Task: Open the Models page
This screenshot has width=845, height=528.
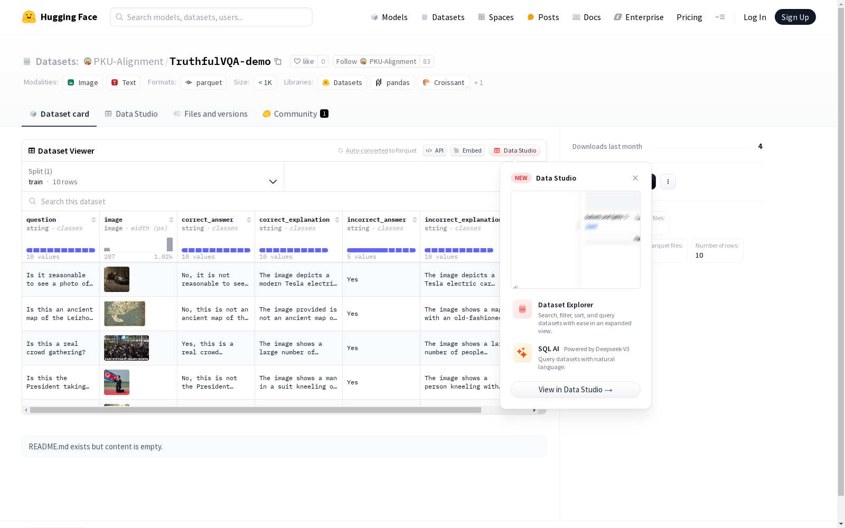Action: [389, 17]
